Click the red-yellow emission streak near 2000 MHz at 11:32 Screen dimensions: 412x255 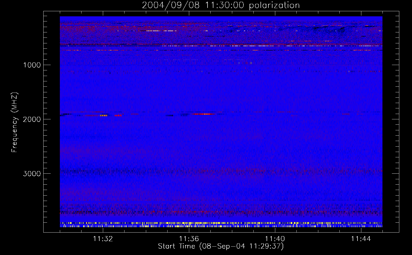coord(103,116)
